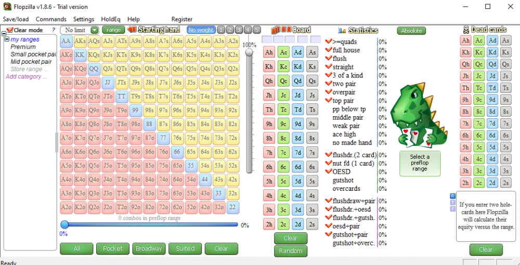Click the blue F icon near dead cards

pos(452,209)
